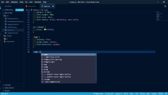Open brands.min.css file
Viewport: 168px width, 95px height.
pyautogui.click(x=13, y=19)
